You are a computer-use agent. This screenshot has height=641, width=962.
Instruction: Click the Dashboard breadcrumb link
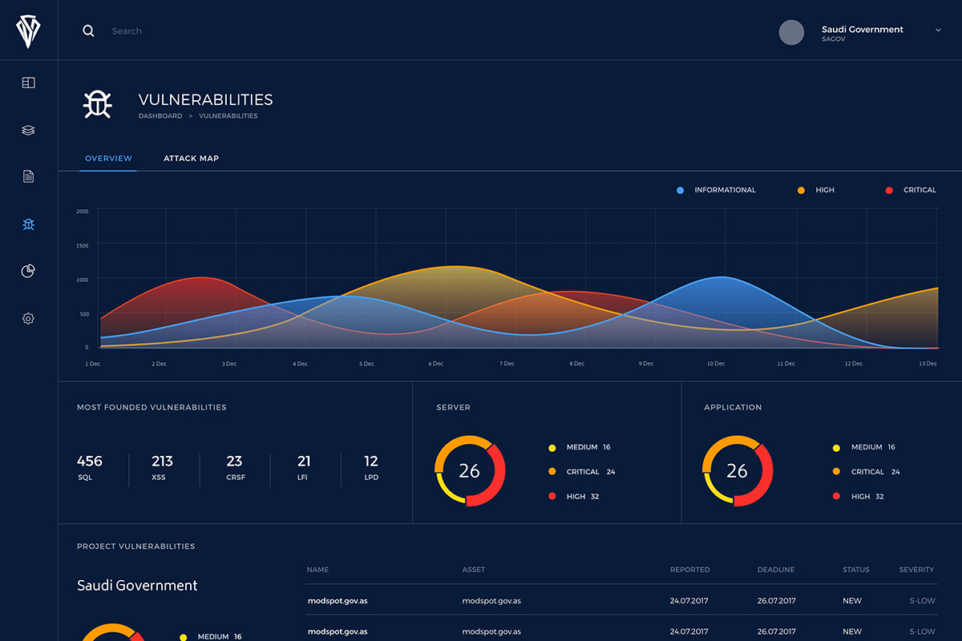160,116
